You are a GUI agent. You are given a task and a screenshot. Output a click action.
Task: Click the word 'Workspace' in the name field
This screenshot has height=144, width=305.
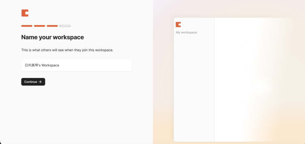(x=50, y=65)
